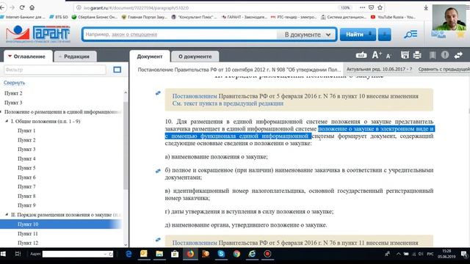Viewport: 470px width, 264px height.
Task: Click the small blue button beside Найти
Action: (x=385, y=34)
